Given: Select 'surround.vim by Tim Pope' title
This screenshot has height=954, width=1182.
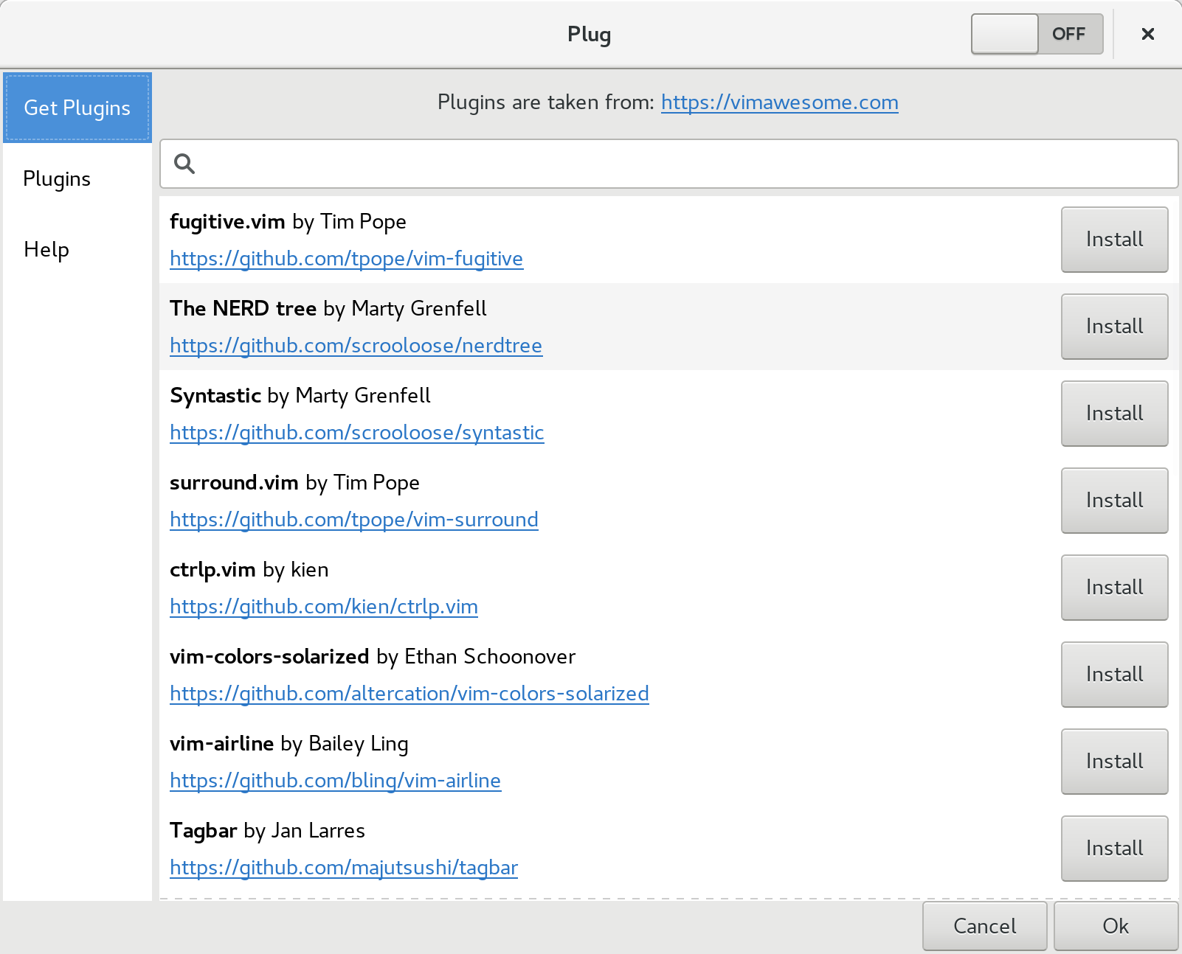Looking at the screenshot, I should (294, 483).
